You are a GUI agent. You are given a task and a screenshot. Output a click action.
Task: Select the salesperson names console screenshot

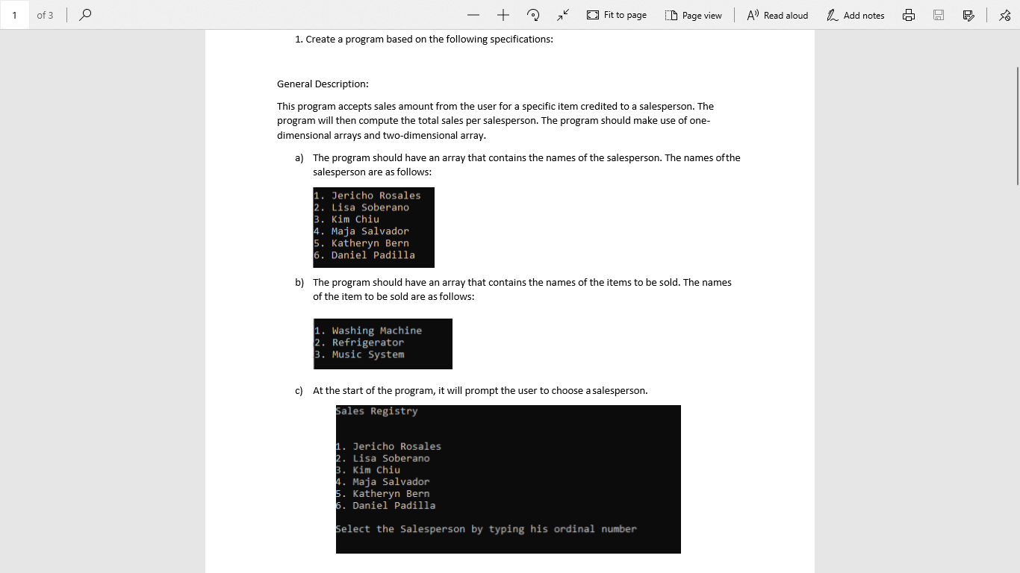[x=373, y=228]
